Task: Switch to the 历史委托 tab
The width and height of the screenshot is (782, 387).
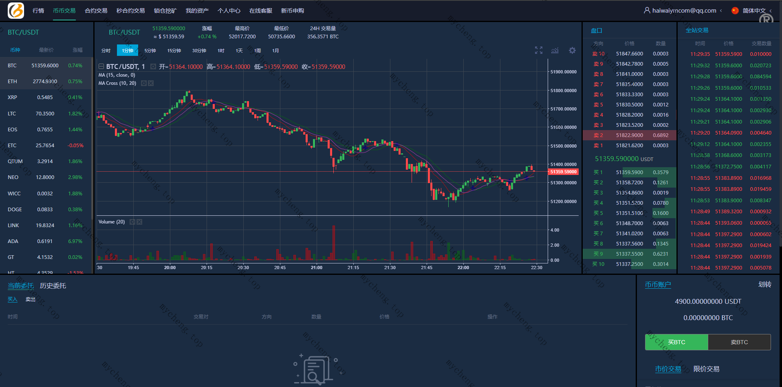Action: click(53, 286)
